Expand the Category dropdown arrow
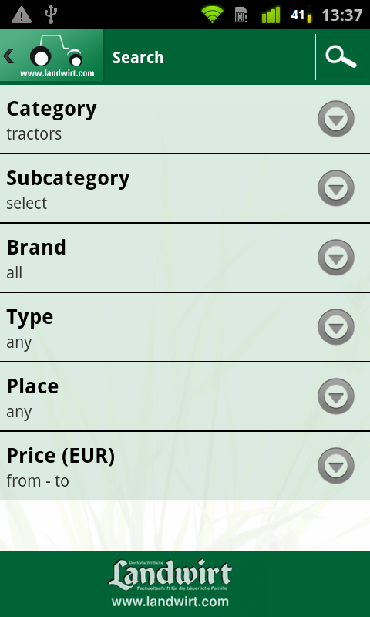 pos(336,119)
